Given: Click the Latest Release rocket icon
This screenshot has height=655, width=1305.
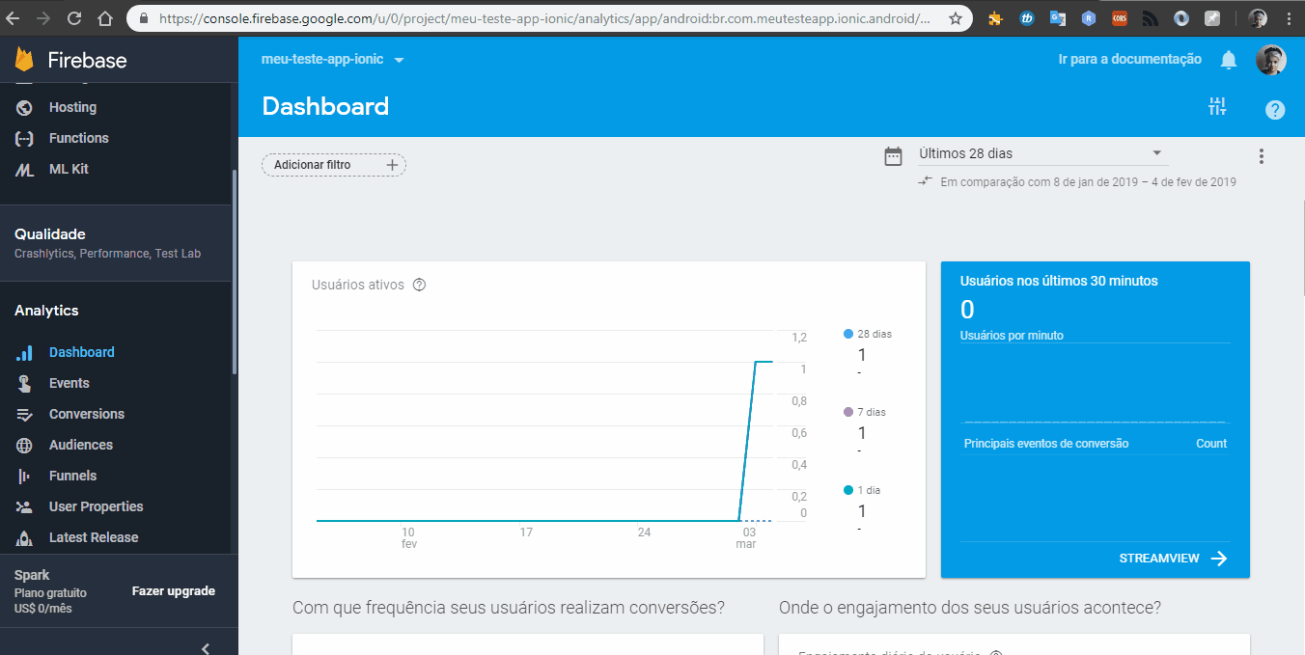Looking at the screenshot, I should click(25, 537).
